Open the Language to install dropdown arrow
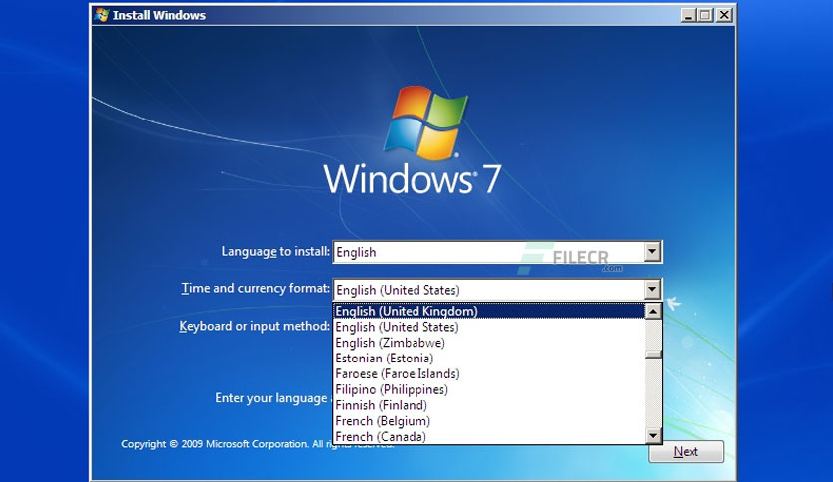This screenshot has height=482, width=833. (x=652, y=252)
